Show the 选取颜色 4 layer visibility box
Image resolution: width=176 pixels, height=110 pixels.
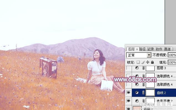pyautogui.click(x=129, y=84)
